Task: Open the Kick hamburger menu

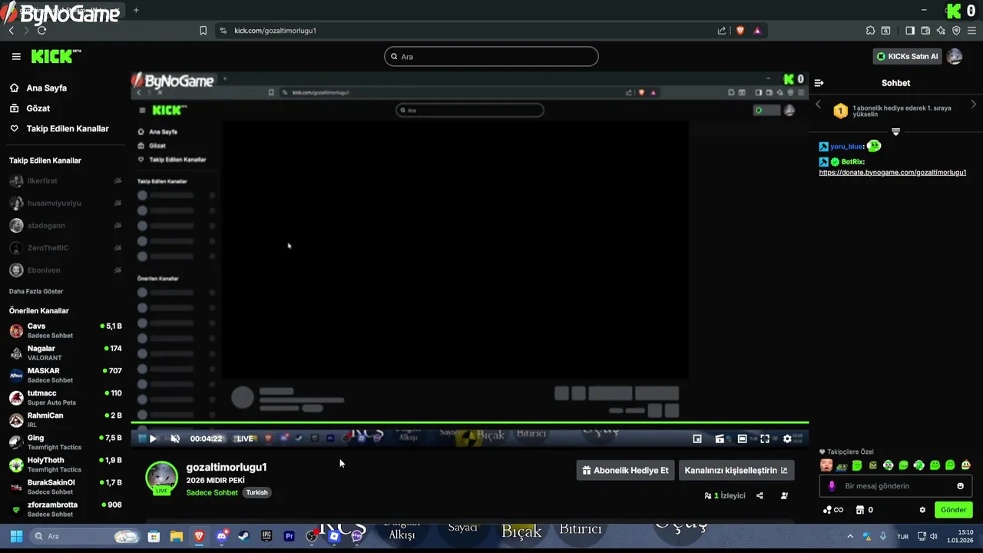Action: [16, 56]
